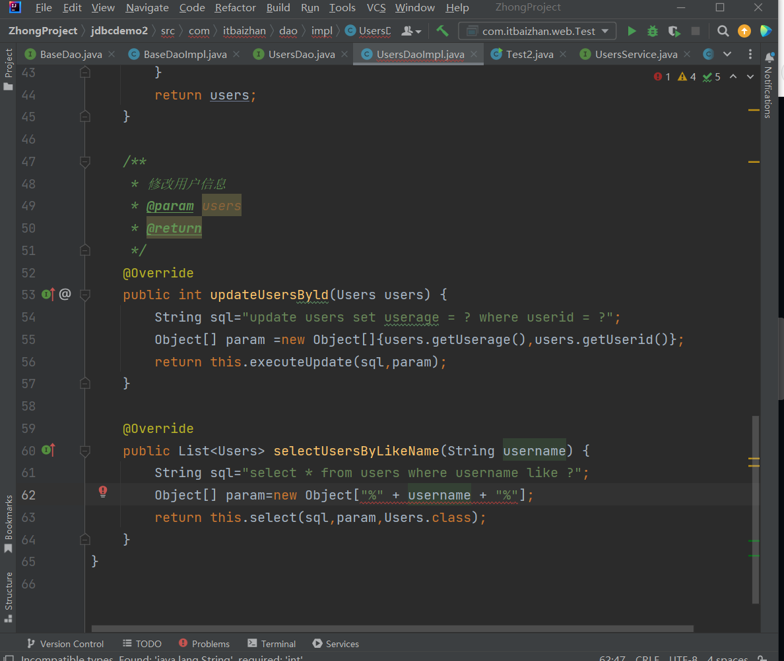
Task: Start debugging with the green bug icon
Action: click(653, 31)
